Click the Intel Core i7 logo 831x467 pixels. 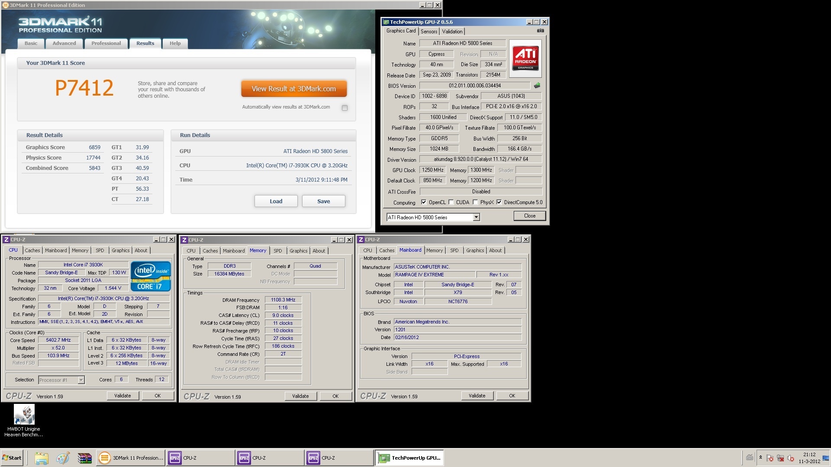[x=151, y=276]
